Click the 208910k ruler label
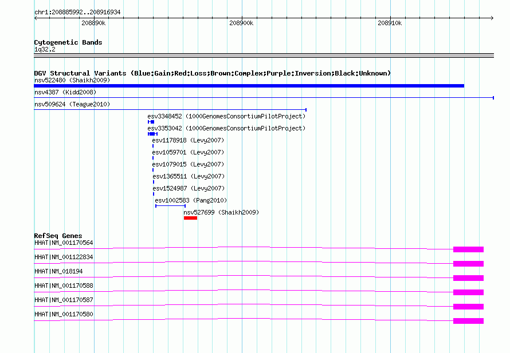 point(390,23)
